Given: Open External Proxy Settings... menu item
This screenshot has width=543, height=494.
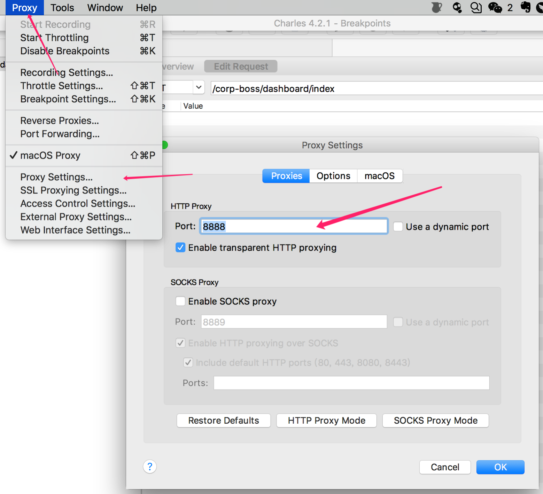Looking at the screenshot, I should coord(84,217).
